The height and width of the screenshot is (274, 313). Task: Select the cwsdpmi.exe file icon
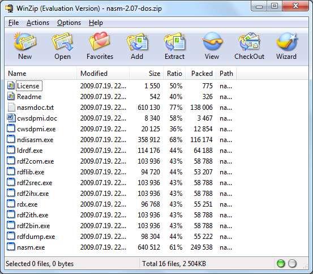click(11, 129)
